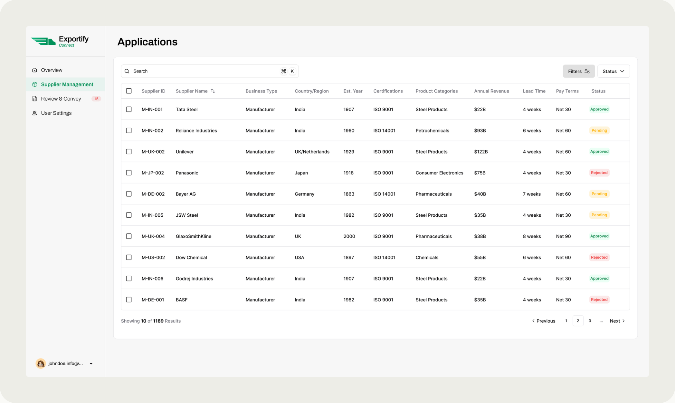Click the user avatar picture
This screenshot has width=675, height=403.
(41, 363)
